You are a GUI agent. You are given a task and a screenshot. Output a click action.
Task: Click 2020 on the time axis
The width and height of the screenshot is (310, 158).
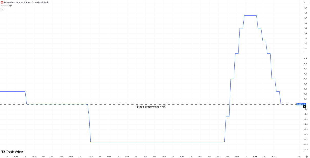coord(182,156)
